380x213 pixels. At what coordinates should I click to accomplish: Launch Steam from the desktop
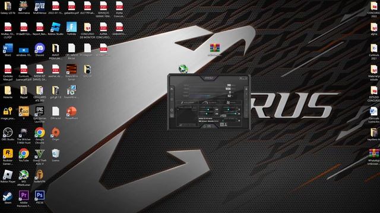click(8, 197)
